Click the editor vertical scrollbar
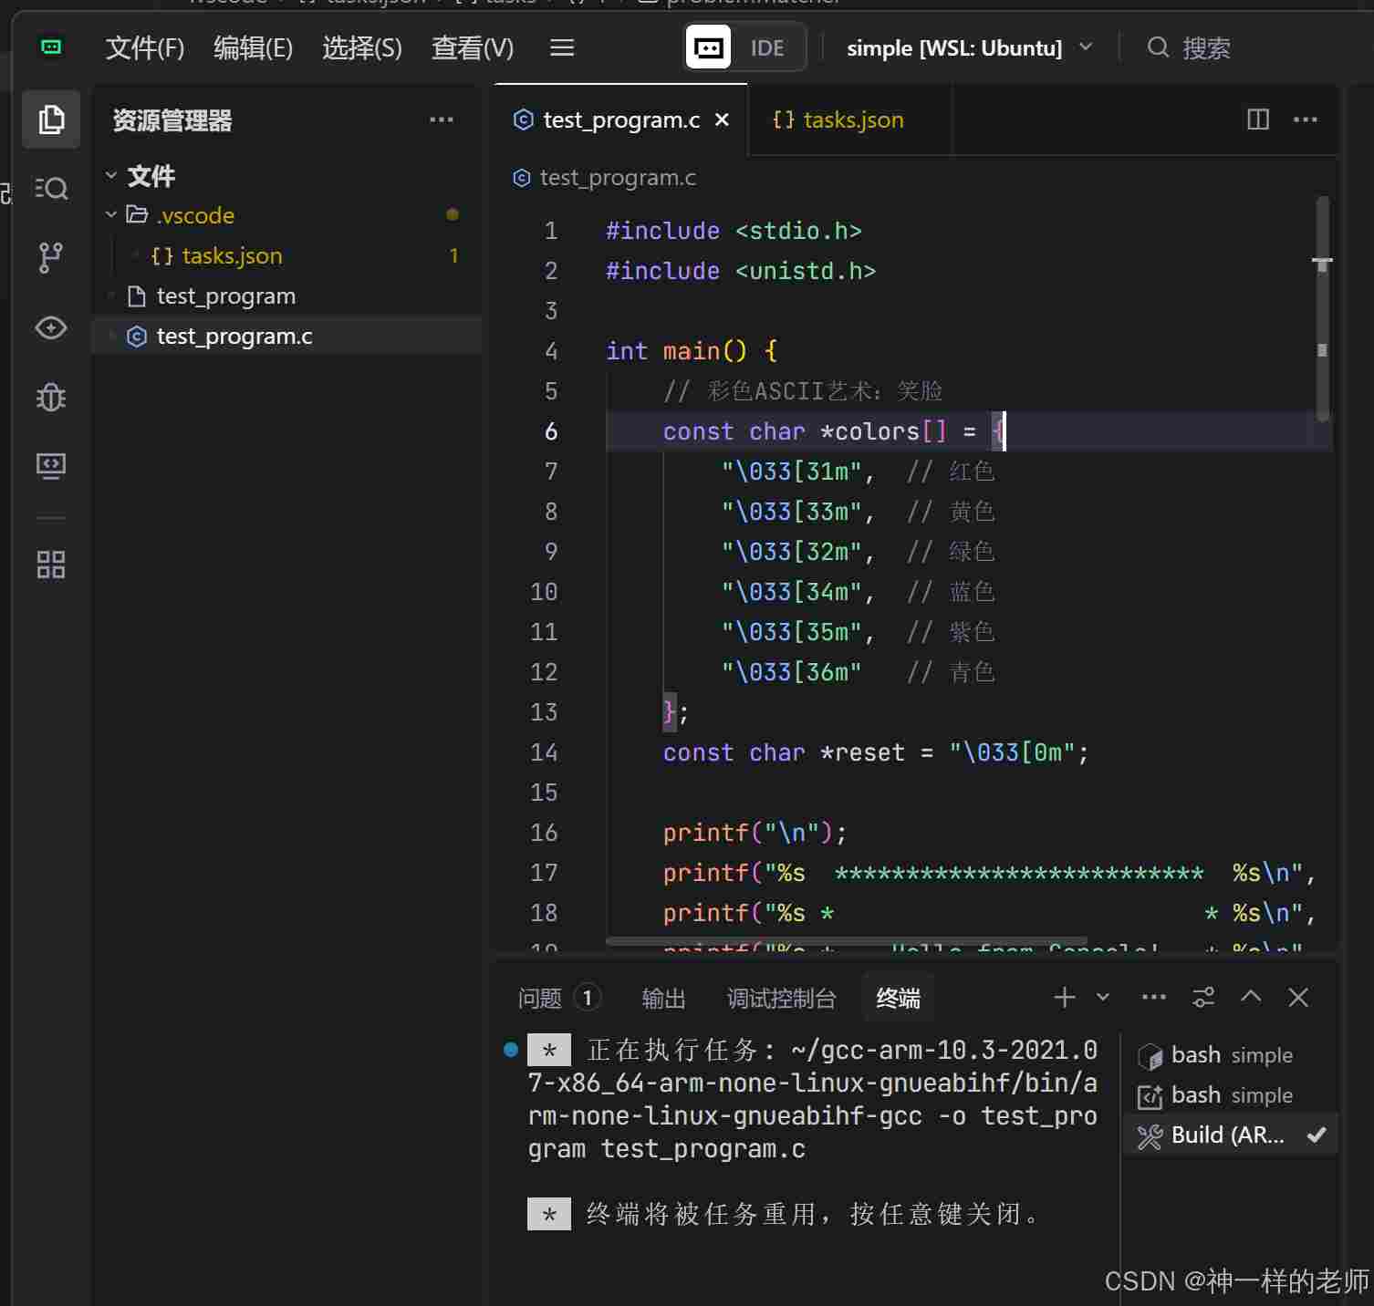The image size is (1374, 1306). 1322,310
